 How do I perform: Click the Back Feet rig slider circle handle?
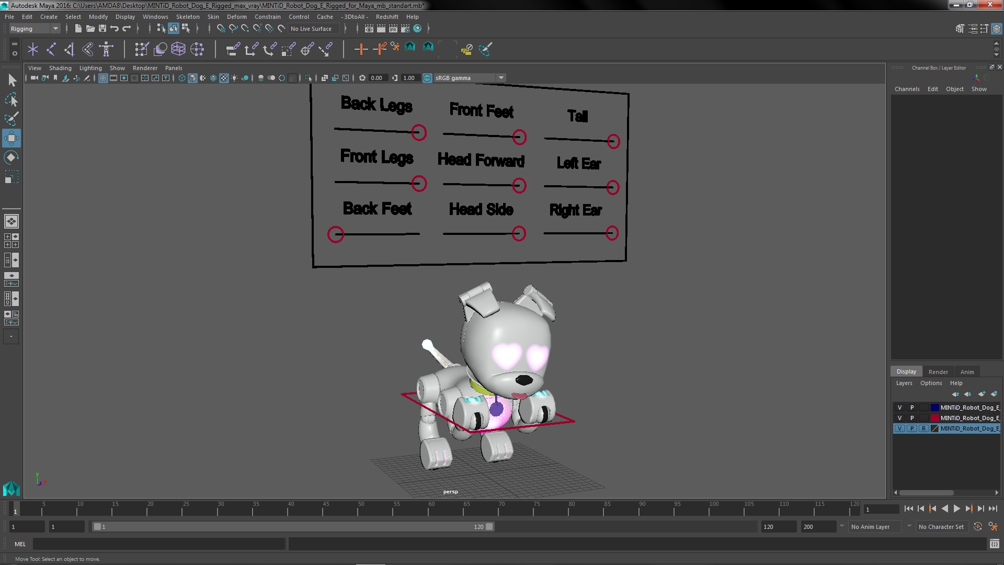click(335, 234)
